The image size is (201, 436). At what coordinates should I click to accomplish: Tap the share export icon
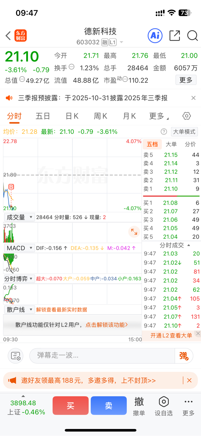(175, 36)
